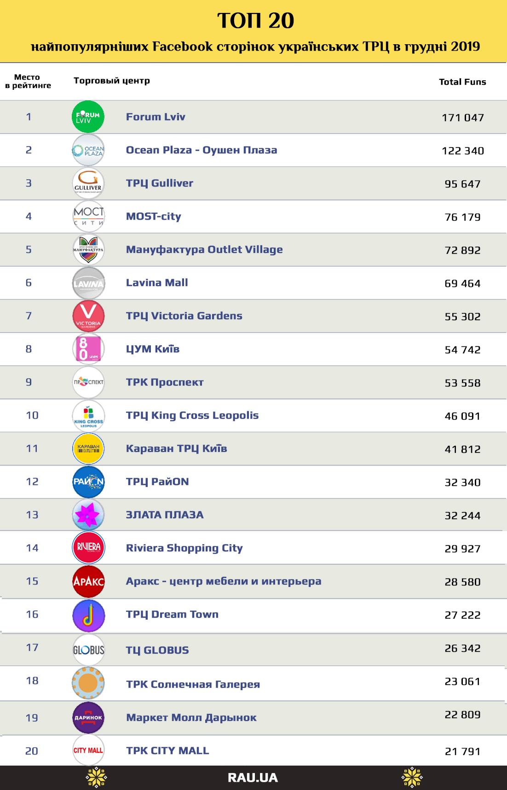This screenshot has height=790, width=507.
Task: Click the Мануфактура Outlet Village link
Action: tap(204, 249)
